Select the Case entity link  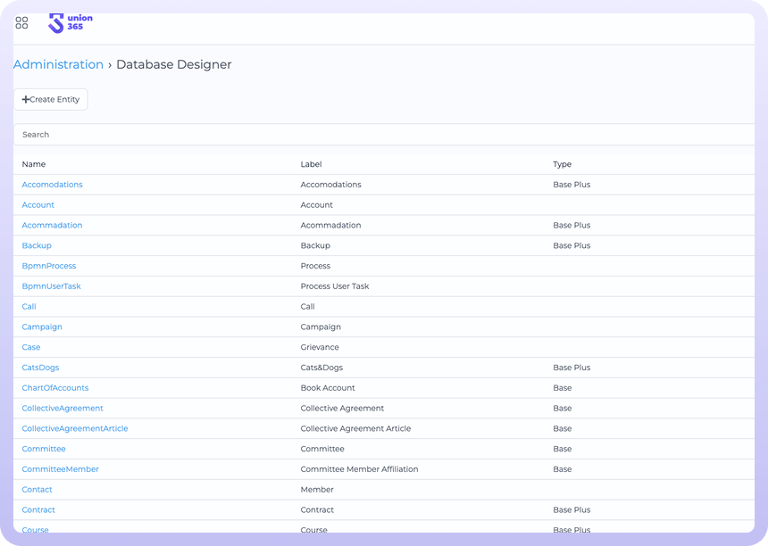pos(31,347)
